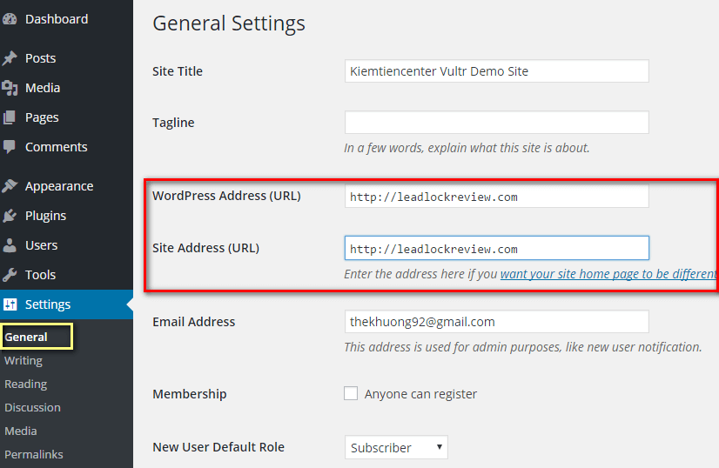Open the Appearance menu
This screenshot has height=468, width=719.
(59, 186)
